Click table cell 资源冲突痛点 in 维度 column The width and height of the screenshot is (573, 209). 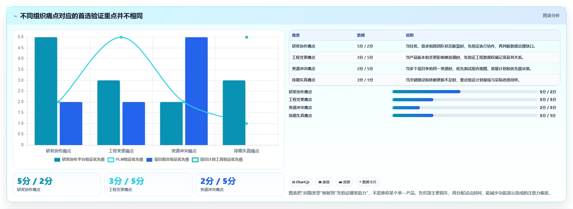point(303,69)
